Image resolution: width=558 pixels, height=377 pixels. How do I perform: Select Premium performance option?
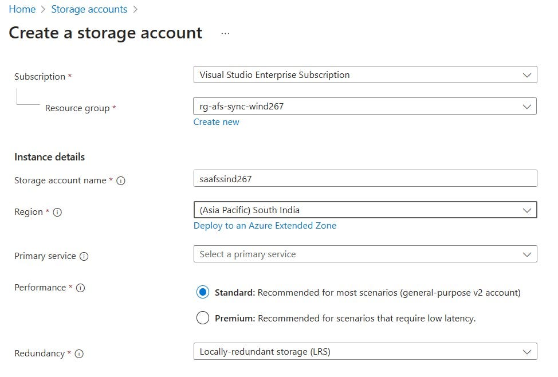[x=203, y=317]
